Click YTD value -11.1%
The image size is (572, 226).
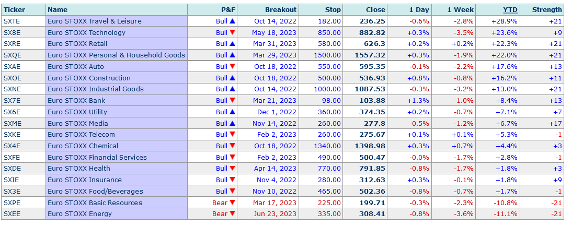click(x=505, y=213)
